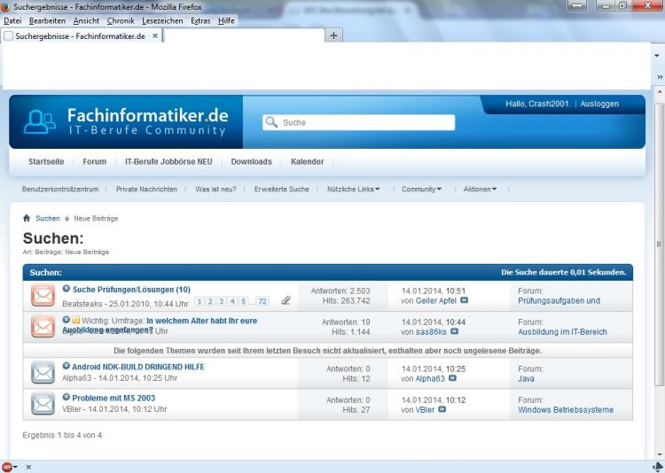The height and width of the screenshot is (473, 665).
Task: Click the paperclip attachment icon in first thread
Action: pos(286,300)
